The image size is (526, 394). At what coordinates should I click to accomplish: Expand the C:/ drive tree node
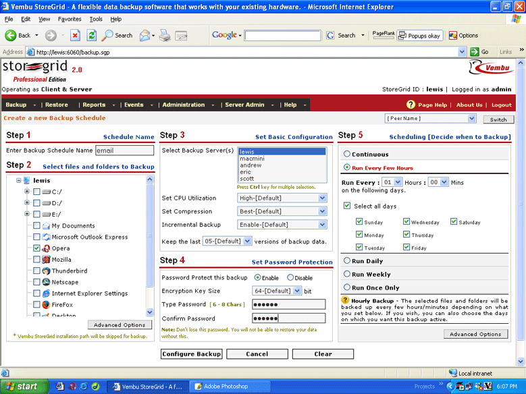(x=27, y=192)
